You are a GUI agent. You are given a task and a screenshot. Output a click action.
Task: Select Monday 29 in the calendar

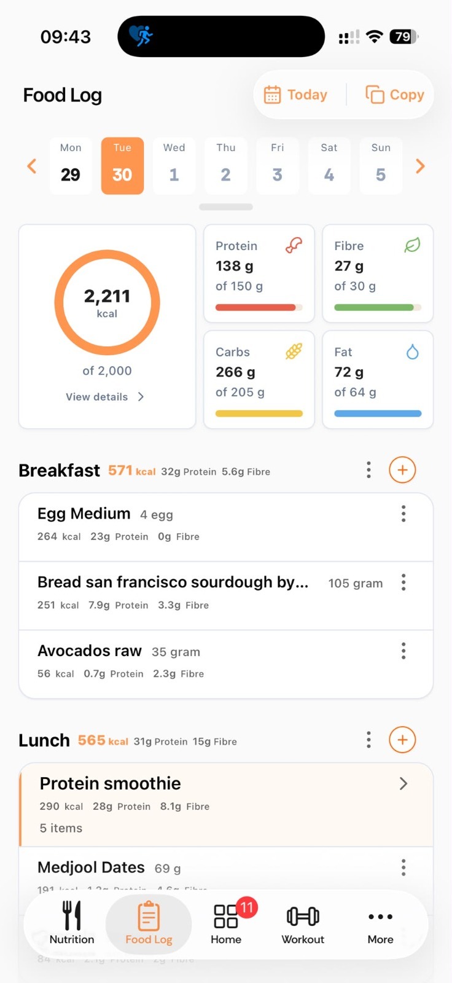[71, 166]
